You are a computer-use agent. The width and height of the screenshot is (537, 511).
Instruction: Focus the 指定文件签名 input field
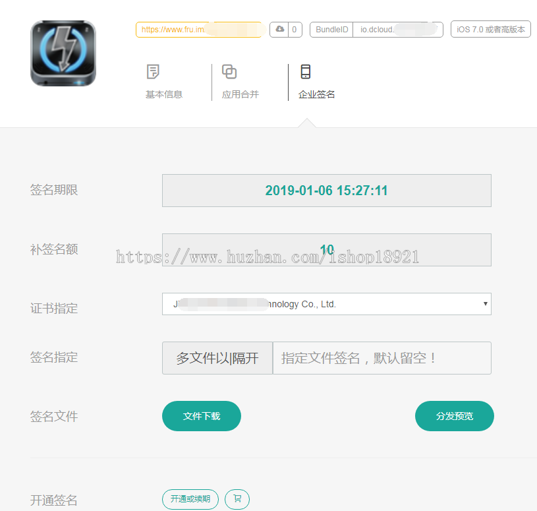(x=382, y=358)
